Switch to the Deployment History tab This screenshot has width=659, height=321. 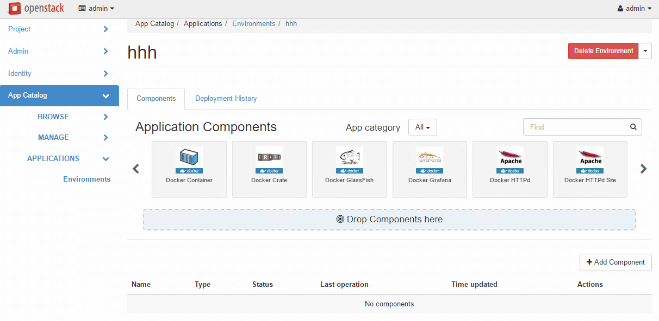[226, 99]
